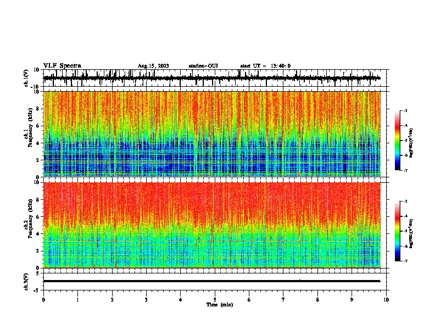Click the 8 kHz tick on ch.1 spectrogram
This screenshot has height=336, width=435.
(38, 109)
